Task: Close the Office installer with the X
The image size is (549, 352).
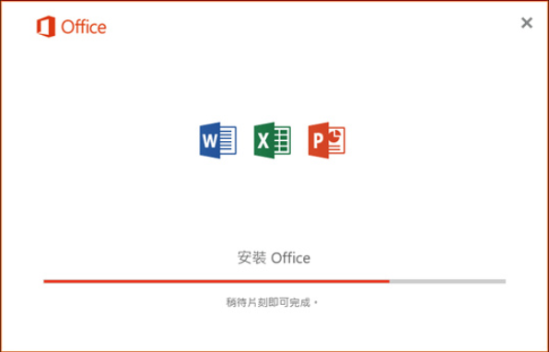Action: pyautogui.click(x=527, y=23)
